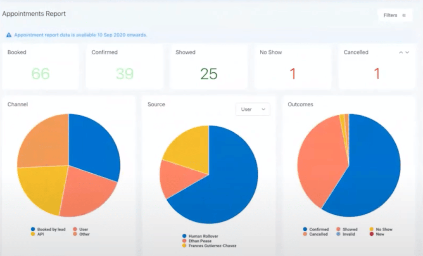Click the down chevron on Cancelled card
The height and width of the screenshot is (256, 423).
pos(407,53)
